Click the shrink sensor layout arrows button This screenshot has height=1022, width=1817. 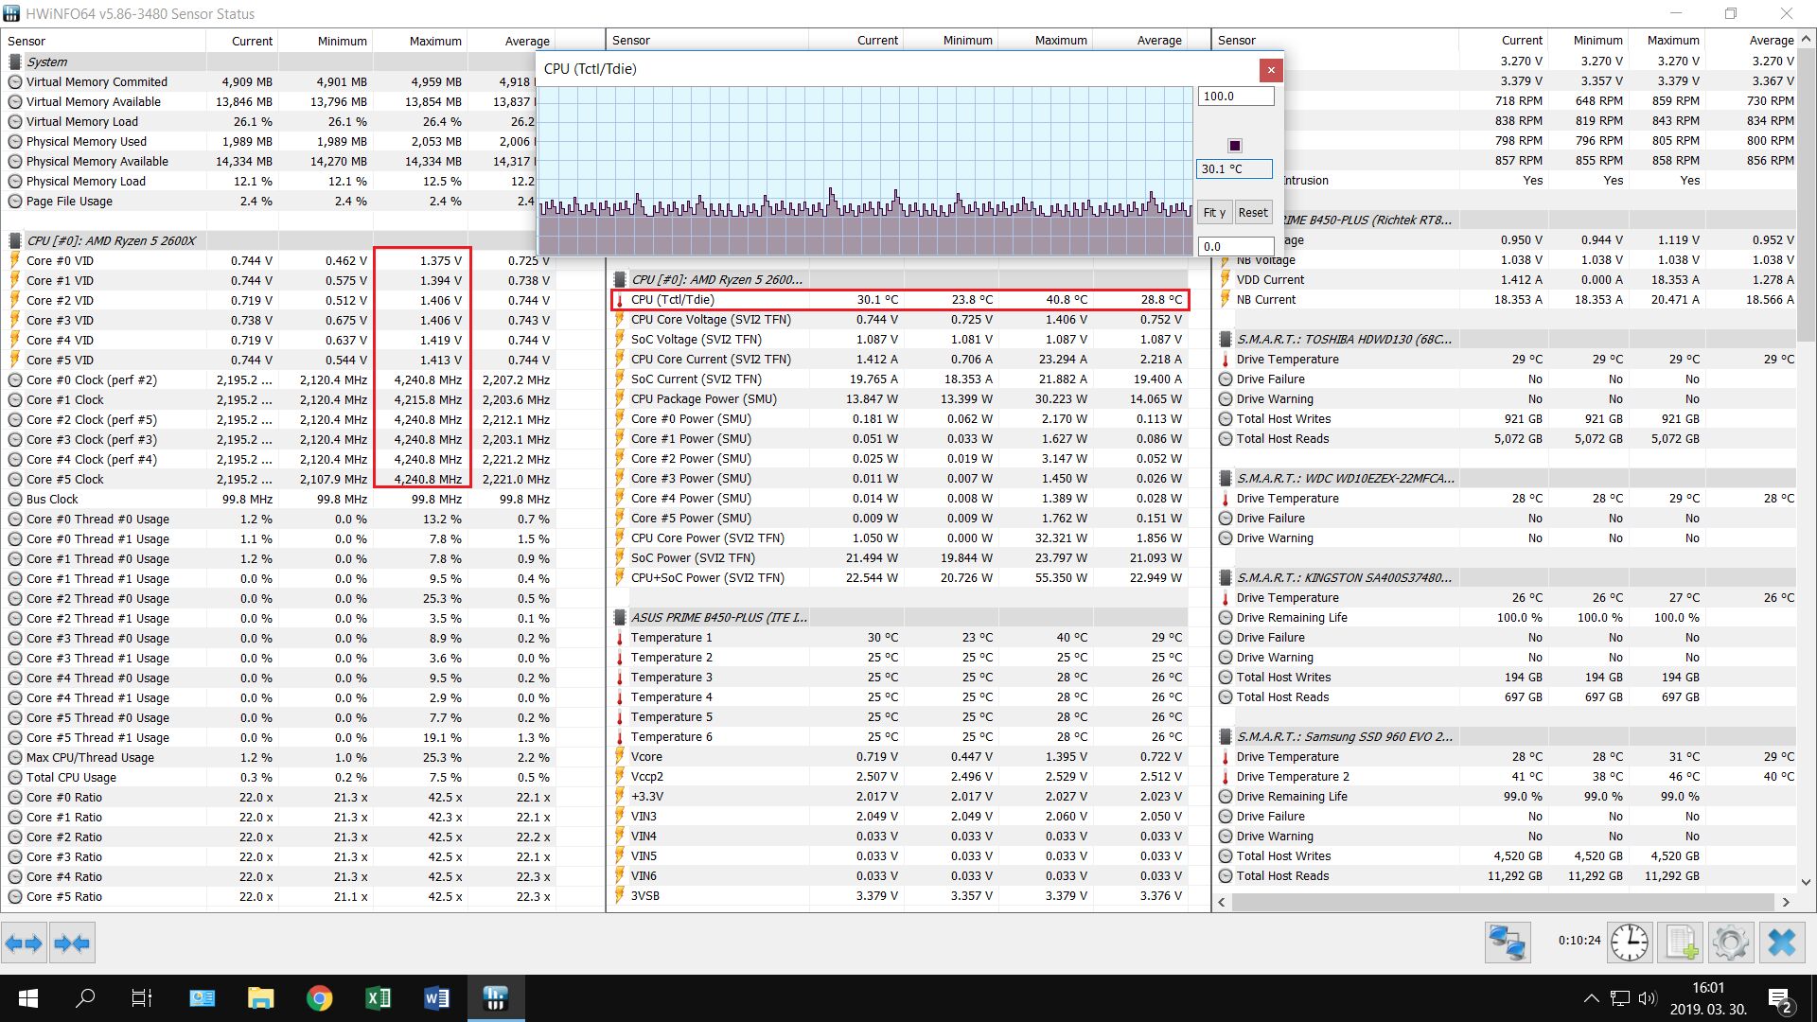point(72,943)
